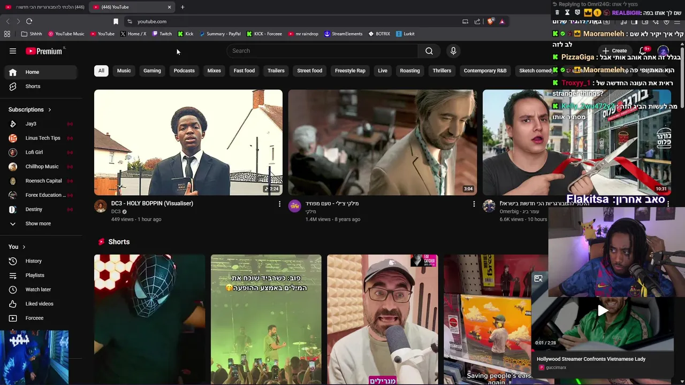Screen dimensions: 685x385
Task: Open a new browser tab
Action: tap(182, 7)
